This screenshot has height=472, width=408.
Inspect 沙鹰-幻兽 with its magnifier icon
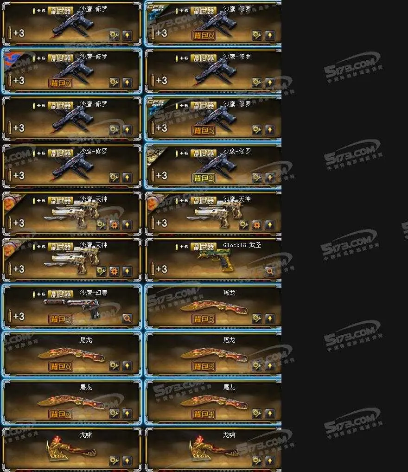pos(127,319)
